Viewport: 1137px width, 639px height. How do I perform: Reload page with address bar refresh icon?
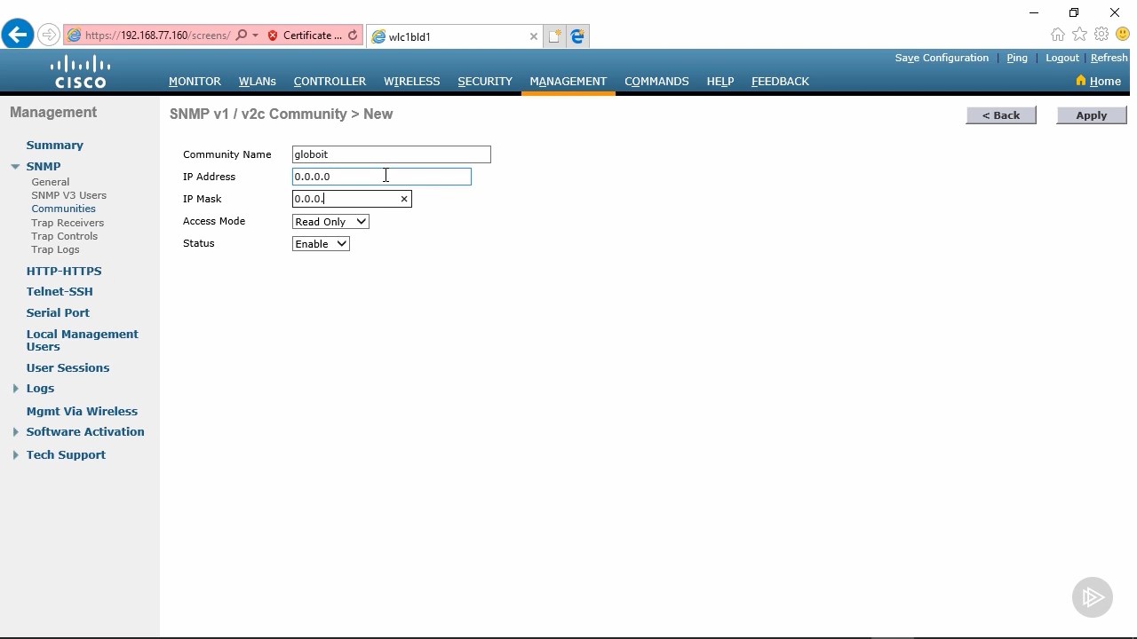click(353, 35)
